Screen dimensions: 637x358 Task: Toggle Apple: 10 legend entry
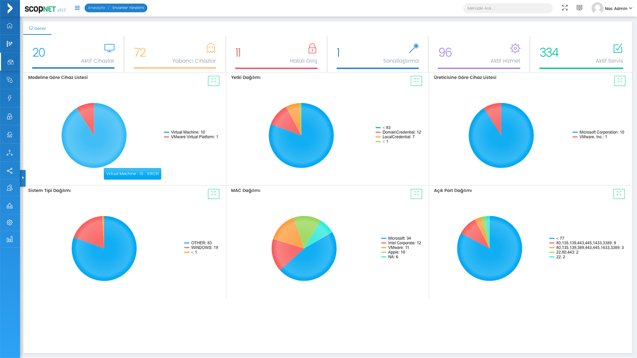pyautogui.click(x=393, y=252)
